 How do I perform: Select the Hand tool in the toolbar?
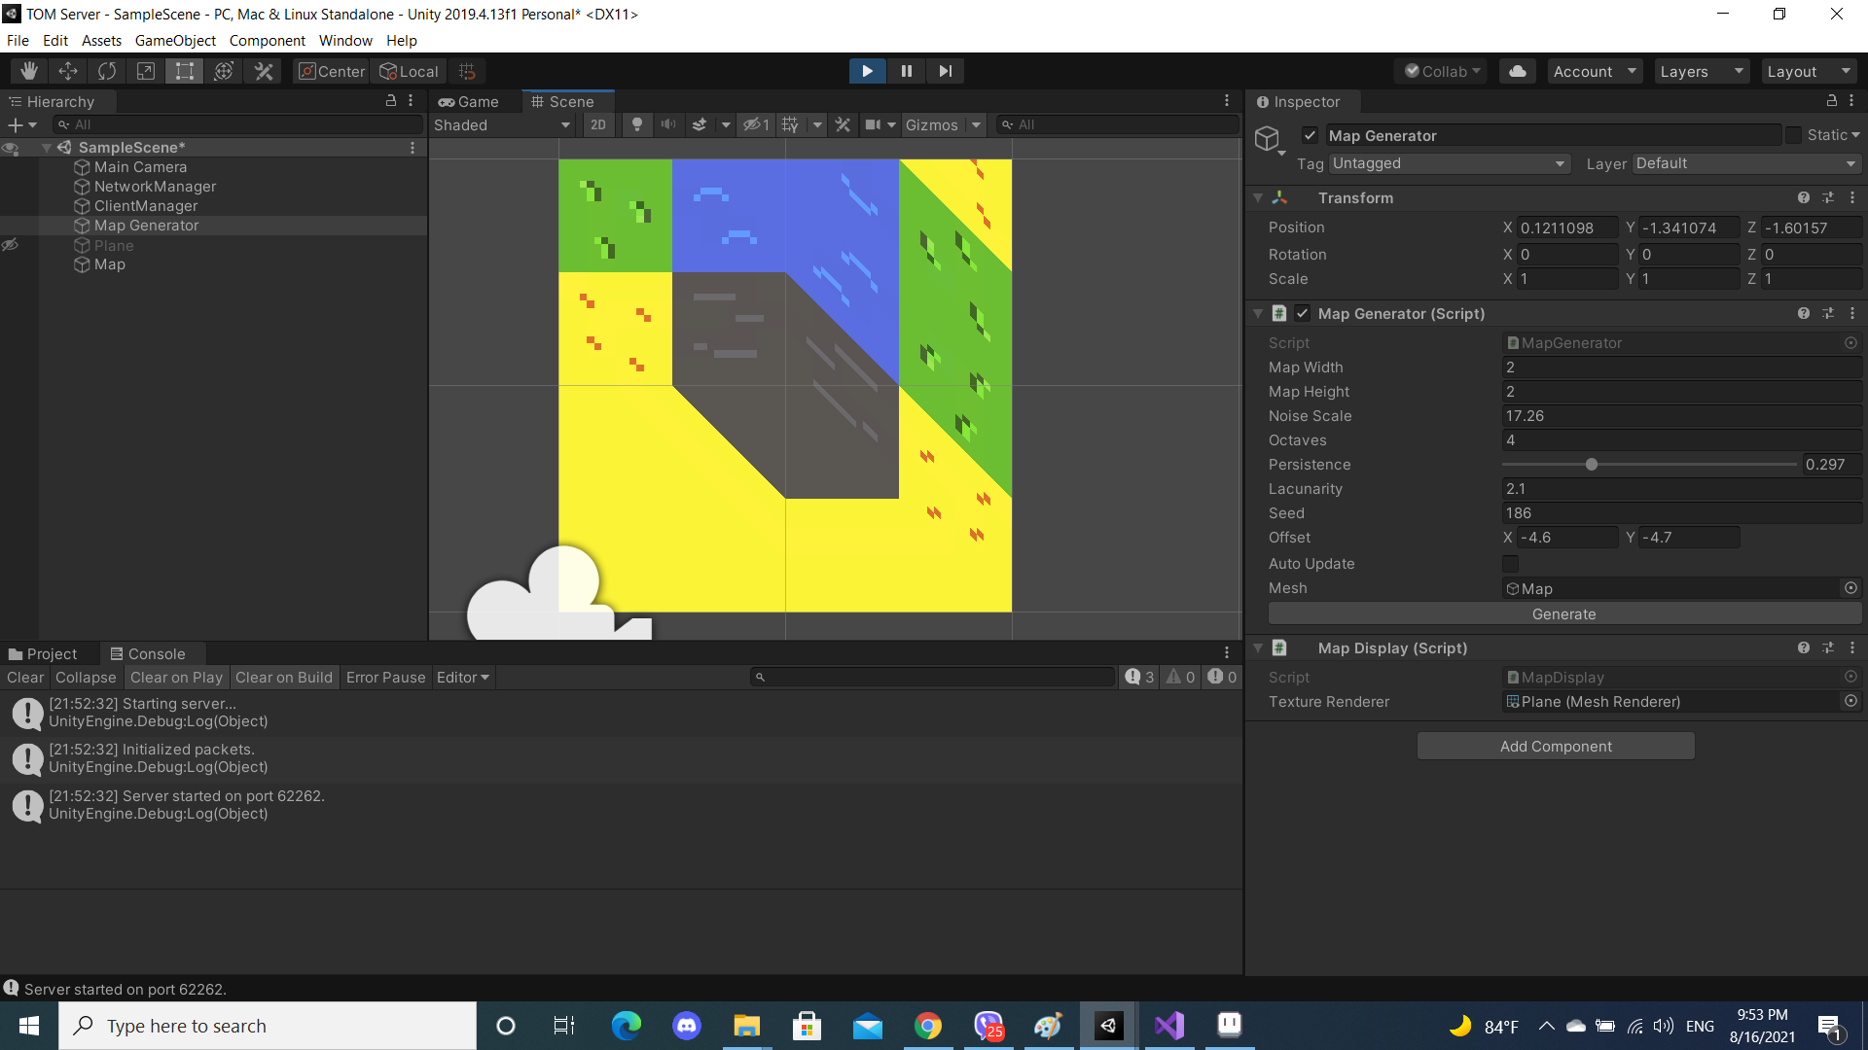coord(28,70)
